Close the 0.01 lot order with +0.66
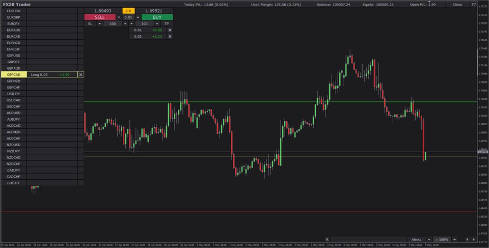This screenshot has height=248, width=489. click(x=170, y=30)
